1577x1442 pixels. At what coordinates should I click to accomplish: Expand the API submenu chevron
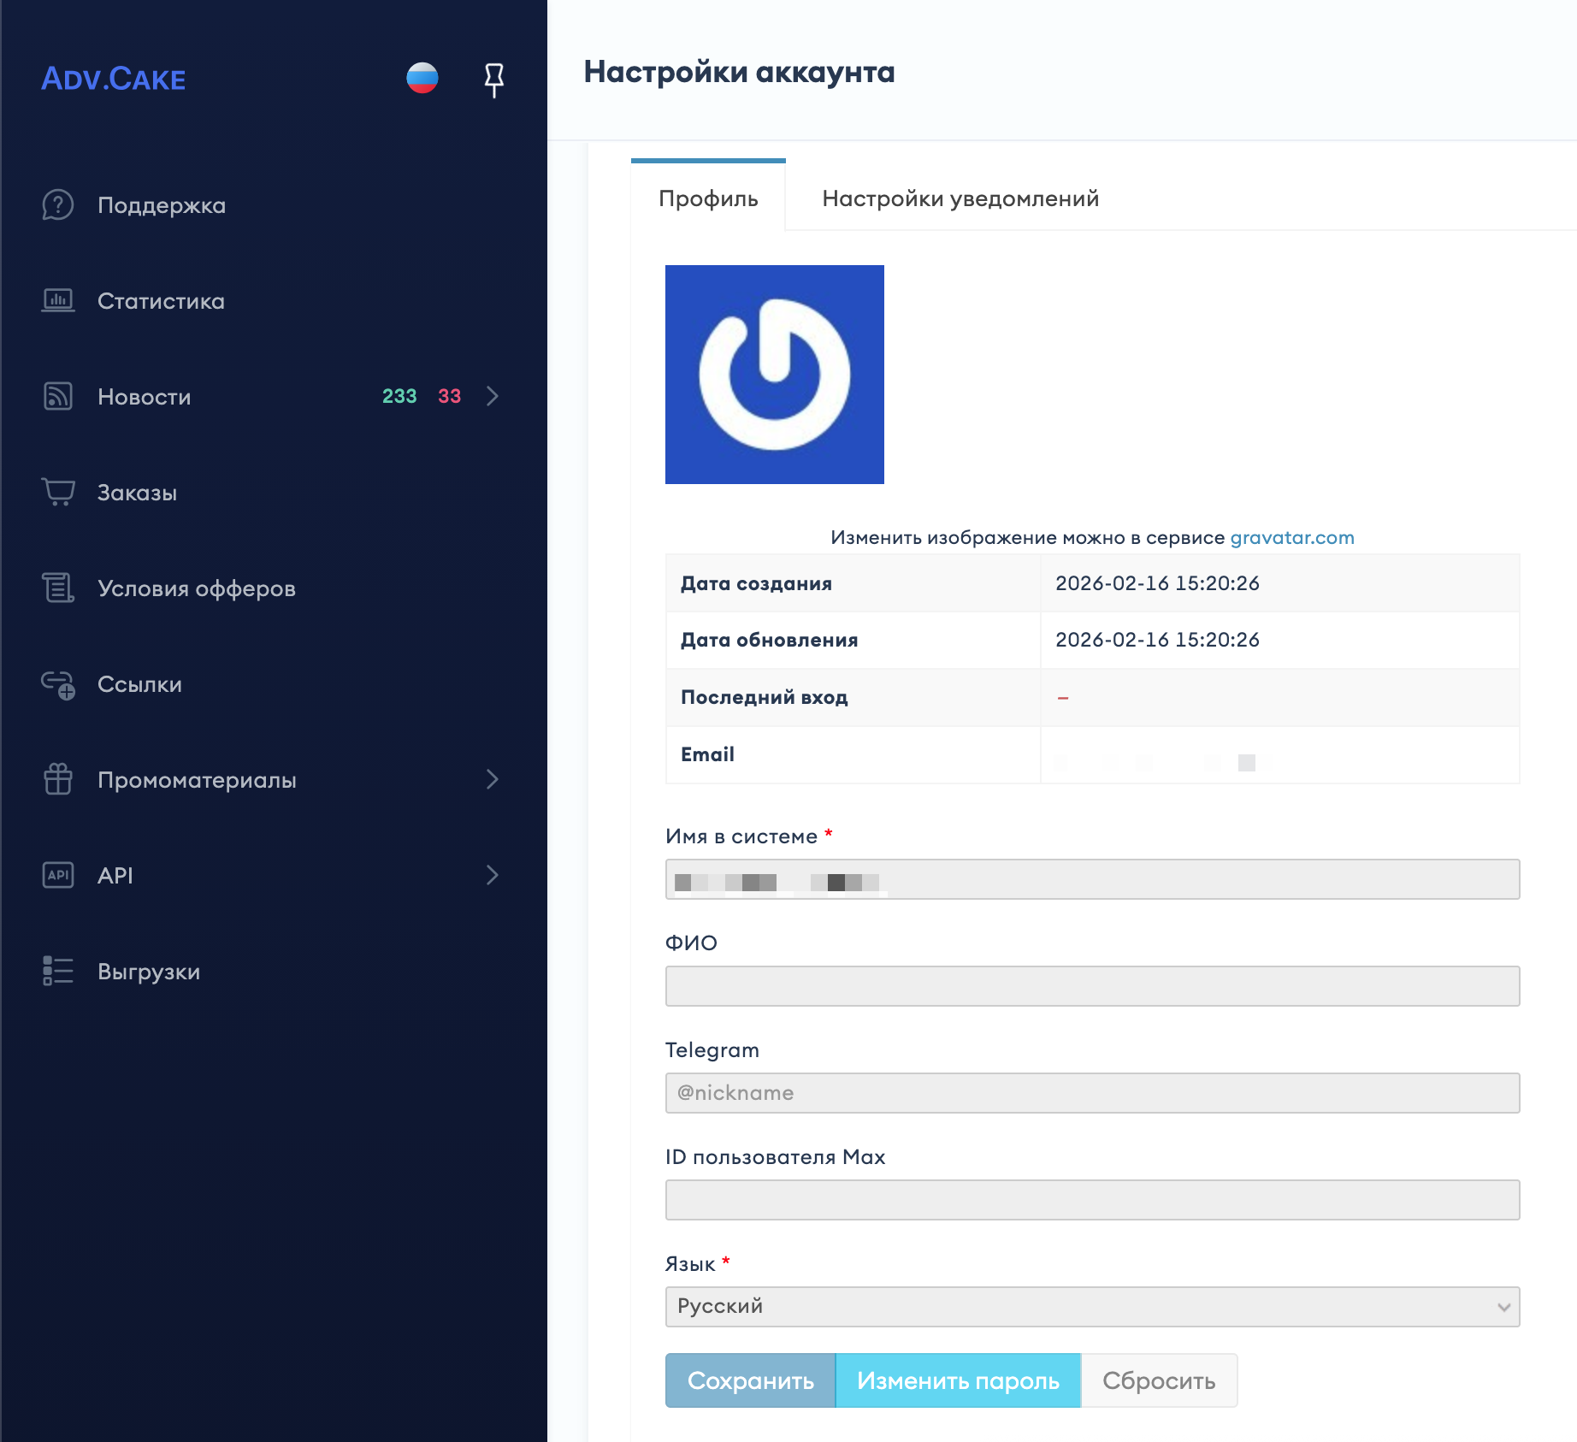click(x=493, y=875)
